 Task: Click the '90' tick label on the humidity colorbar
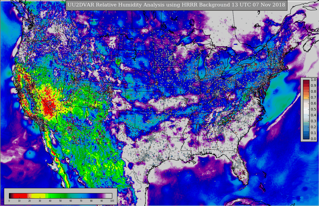coord(102,201)
